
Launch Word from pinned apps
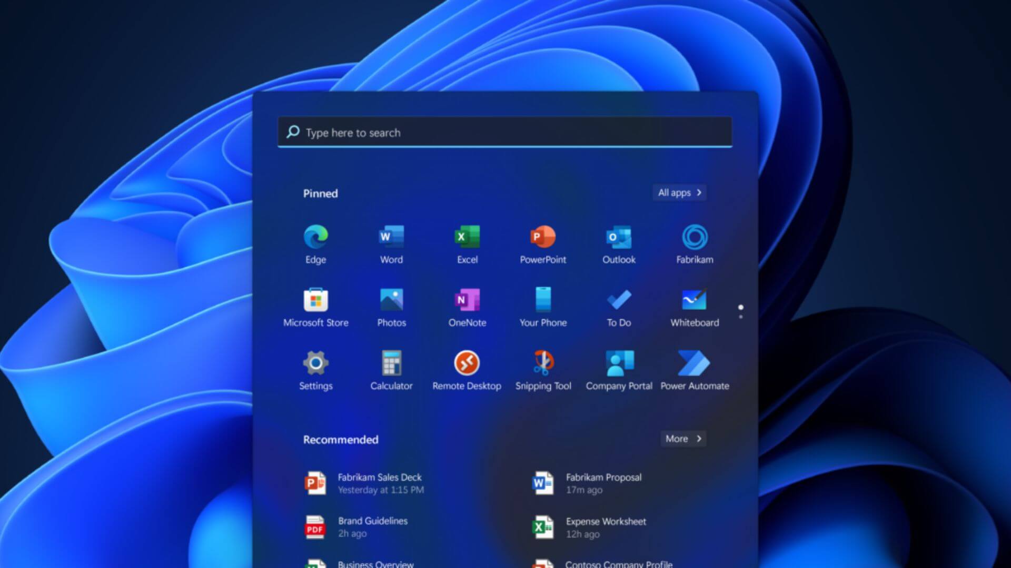pyautogui.click(x=391, y=237)
